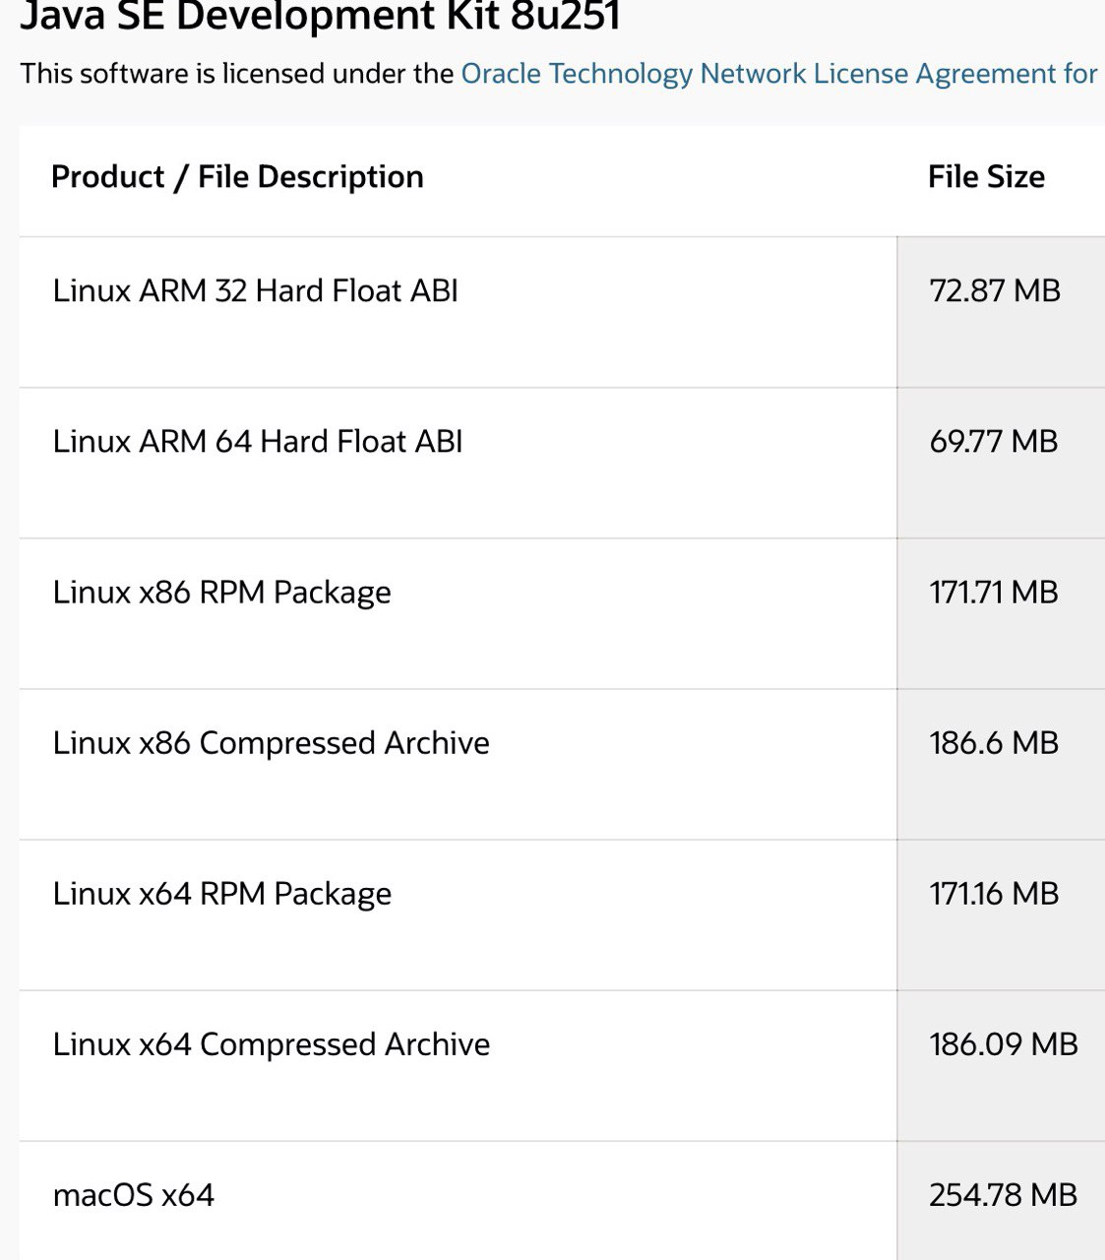Click the File Size column header
1105x1260 pixels.
coord(986,177)
